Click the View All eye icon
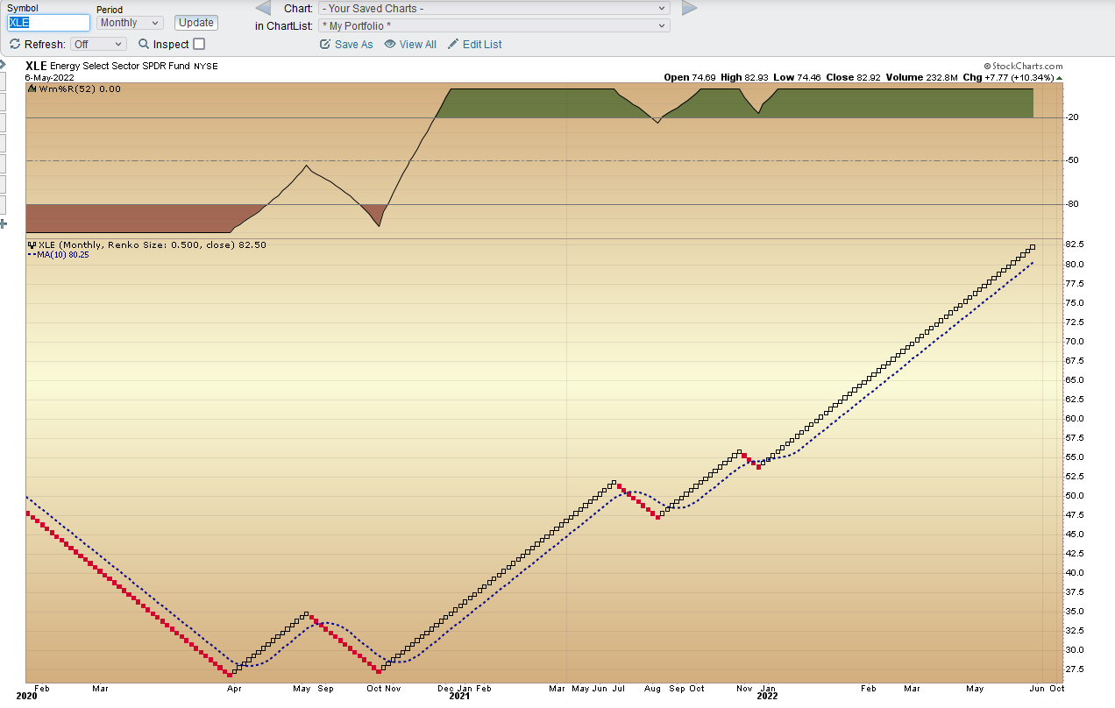Image resolution: width=1115 pixels, height=708 pixels. click(x=390, y=44)
